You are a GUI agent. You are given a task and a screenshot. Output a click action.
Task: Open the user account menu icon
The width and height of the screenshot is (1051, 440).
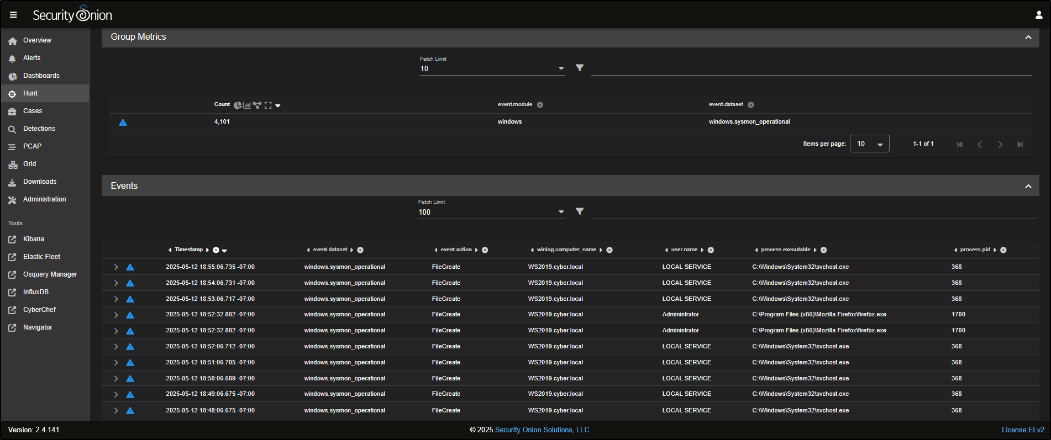pyautogui.click(x=1038, y=15)
